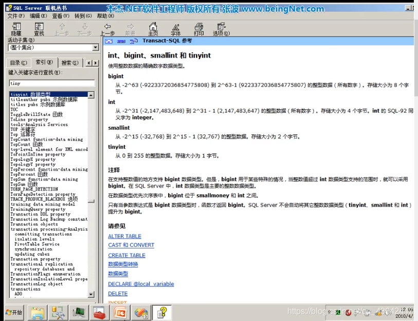
Task: Click the Forward (前进) arrow icon
Action: 131,29
